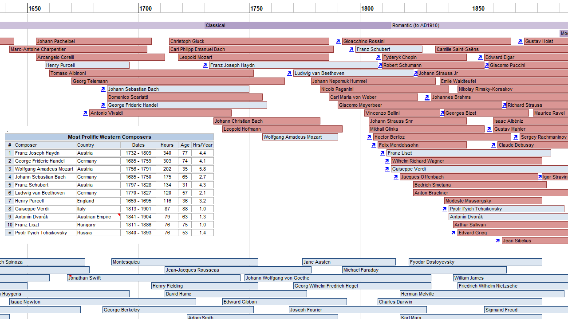Click link icon next to Antonio Vivaldi
The width and height of the screenshot is (568, 319).
pos(85,113)
